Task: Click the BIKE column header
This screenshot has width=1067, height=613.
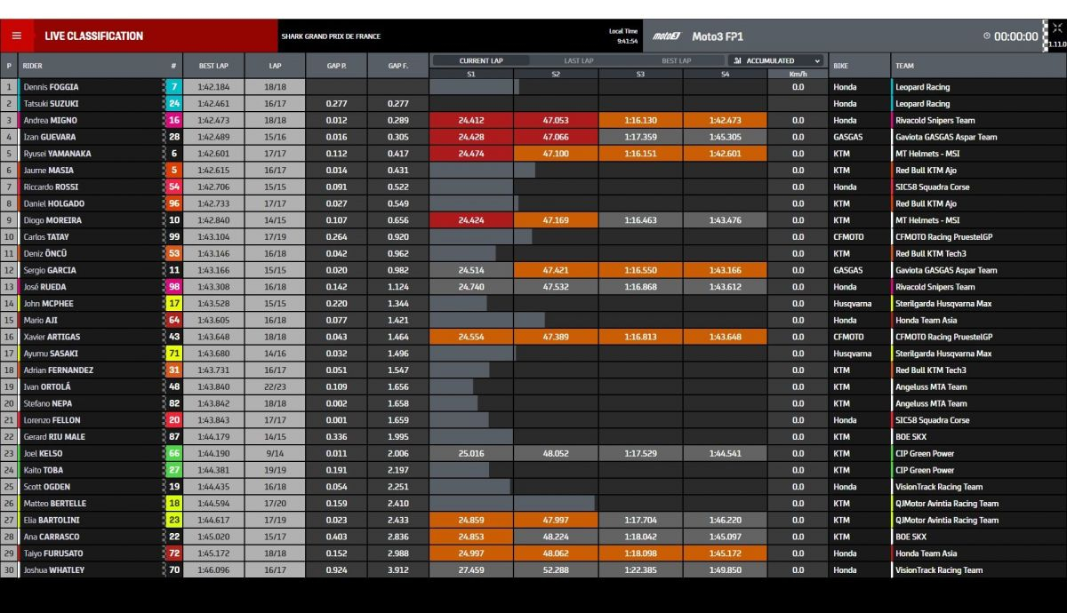Action: [840, 66]
